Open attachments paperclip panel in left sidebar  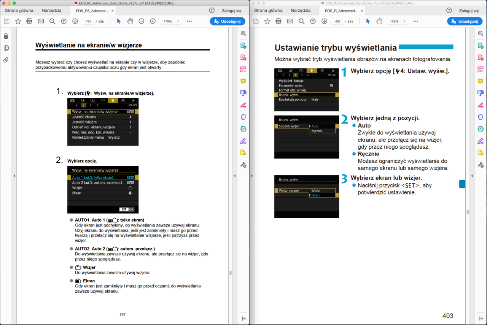click(x=6, y=60)
